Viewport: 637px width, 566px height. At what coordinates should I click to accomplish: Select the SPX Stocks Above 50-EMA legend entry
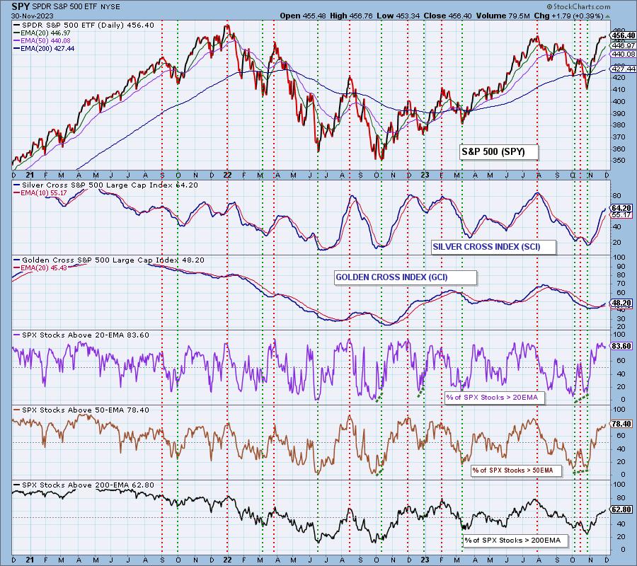pos(81,410)
